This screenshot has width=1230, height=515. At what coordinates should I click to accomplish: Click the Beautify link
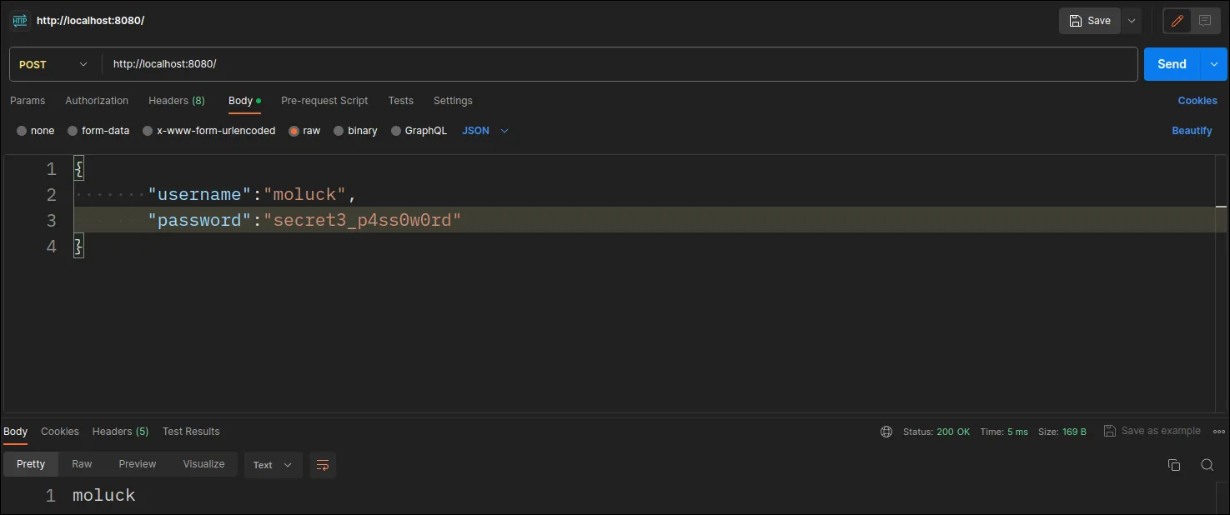click(1192, 131)
